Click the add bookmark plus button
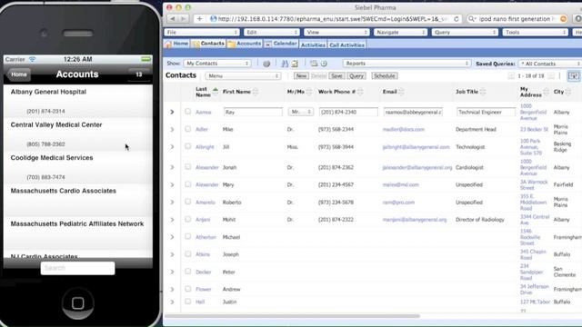Screen dimensions: 582x327 (x=199, y=18)
